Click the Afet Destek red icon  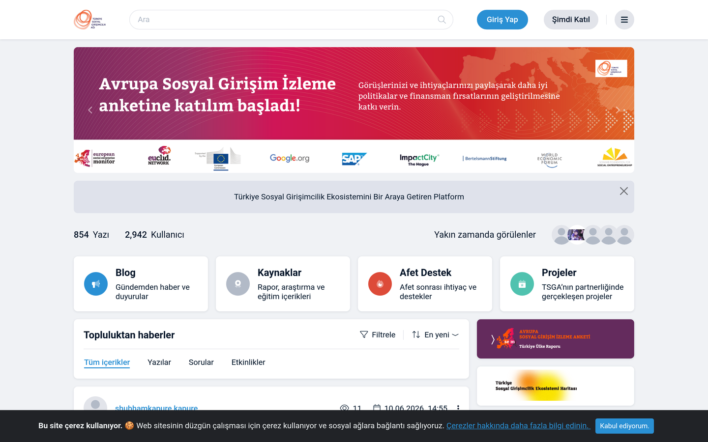[x=380, y=284]
